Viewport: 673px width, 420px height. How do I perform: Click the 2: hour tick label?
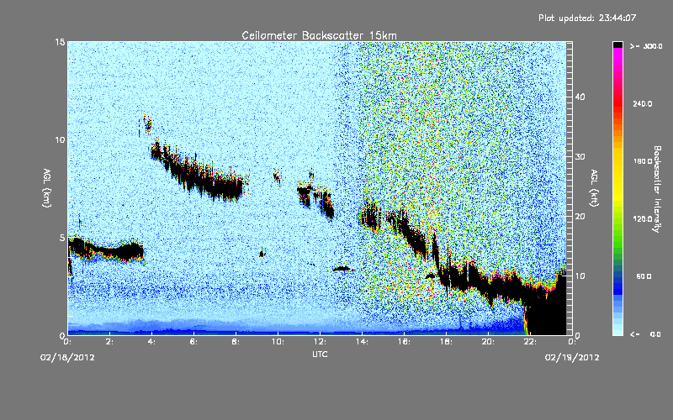point(110,342)
